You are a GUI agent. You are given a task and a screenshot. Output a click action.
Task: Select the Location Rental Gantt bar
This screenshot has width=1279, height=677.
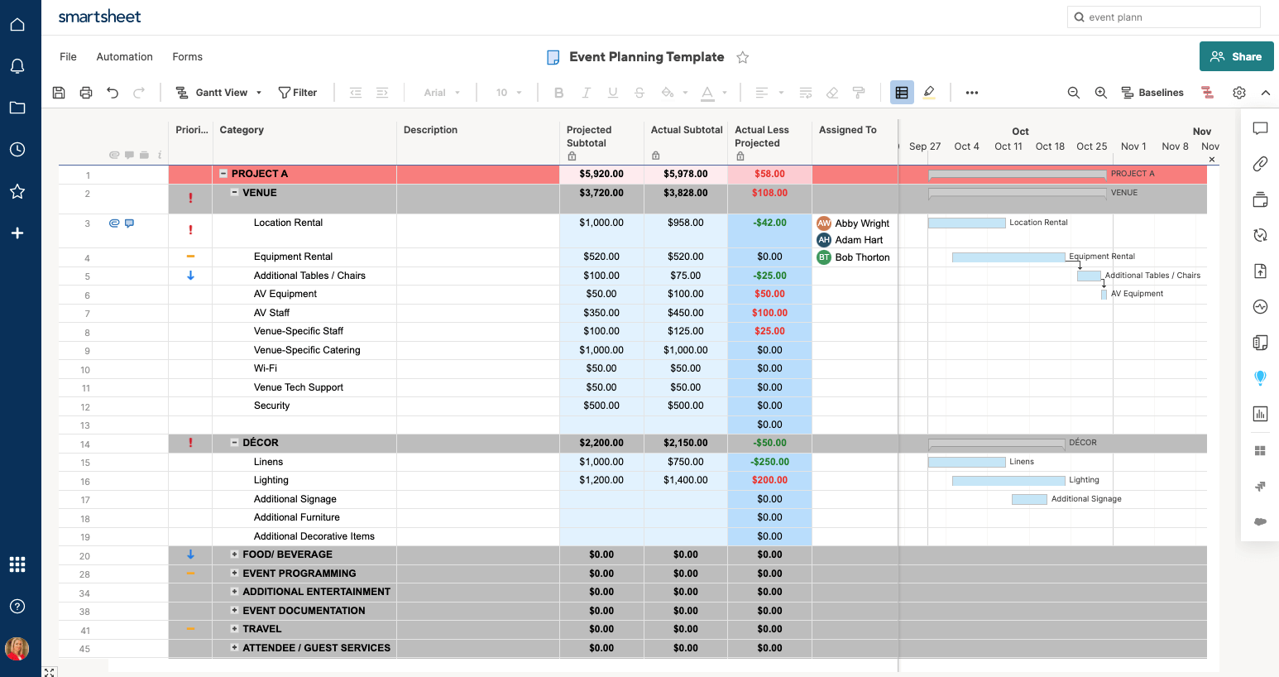click(966, 223)
